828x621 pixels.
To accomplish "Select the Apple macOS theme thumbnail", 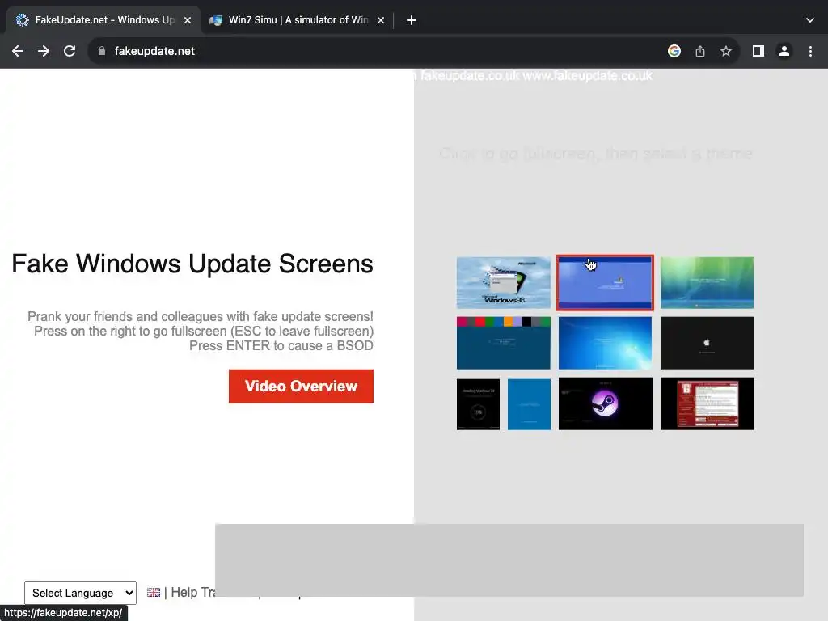I will pos(707,343).
